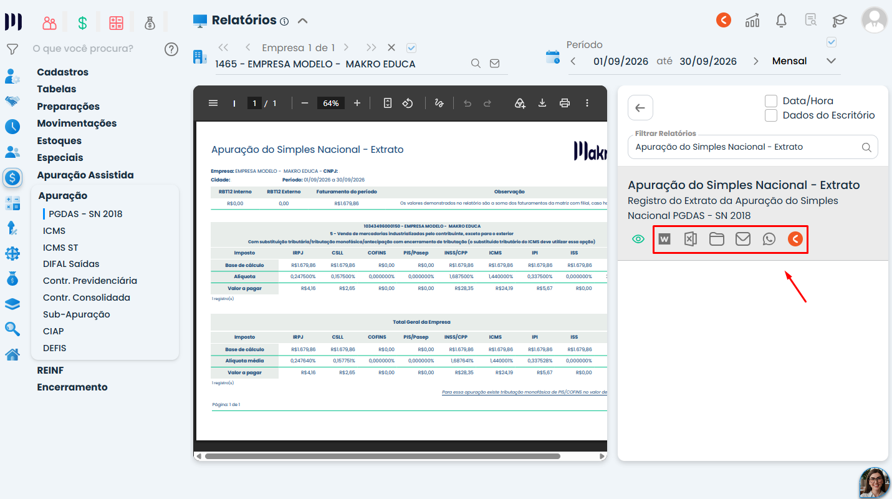This screenshot has height=499, width=892.
Task: Open the Apuração Assistida menu
Action: pyautogui.click(x=85, y=175)
